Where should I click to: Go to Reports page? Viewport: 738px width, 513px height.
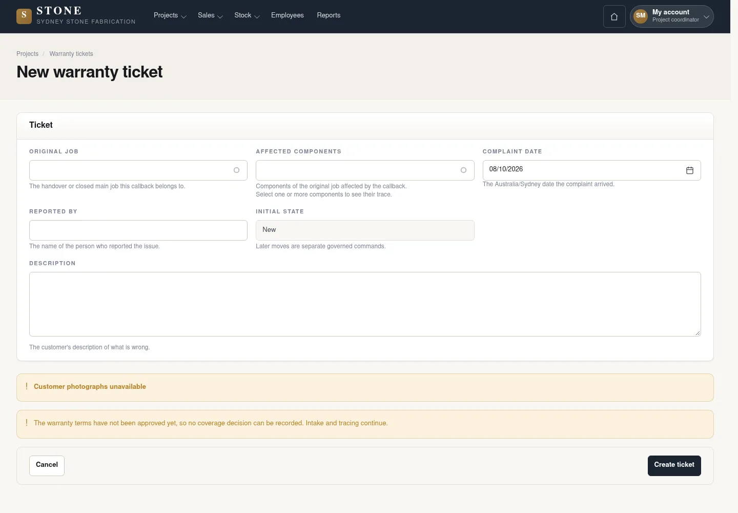coord(329,15)
